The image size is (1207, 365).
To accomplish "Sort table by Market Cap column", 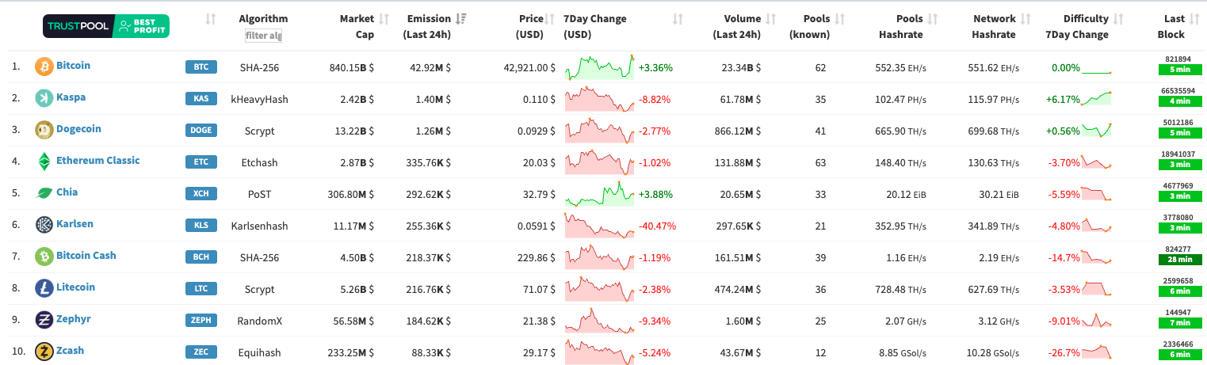I will (x=357, y=26).
